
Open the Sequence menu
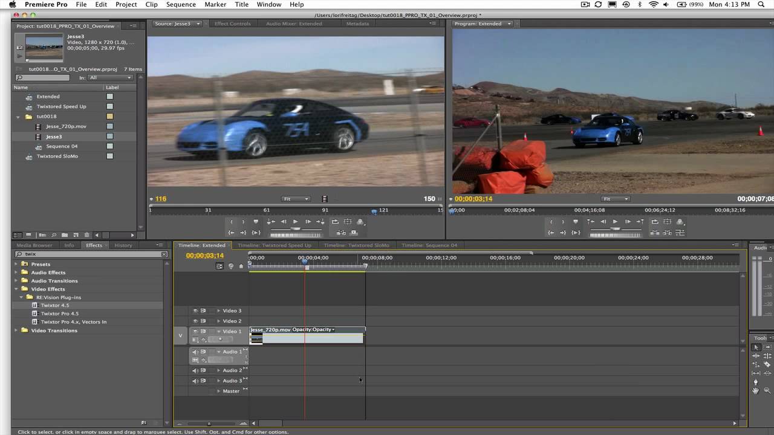(x=181, y=4)
